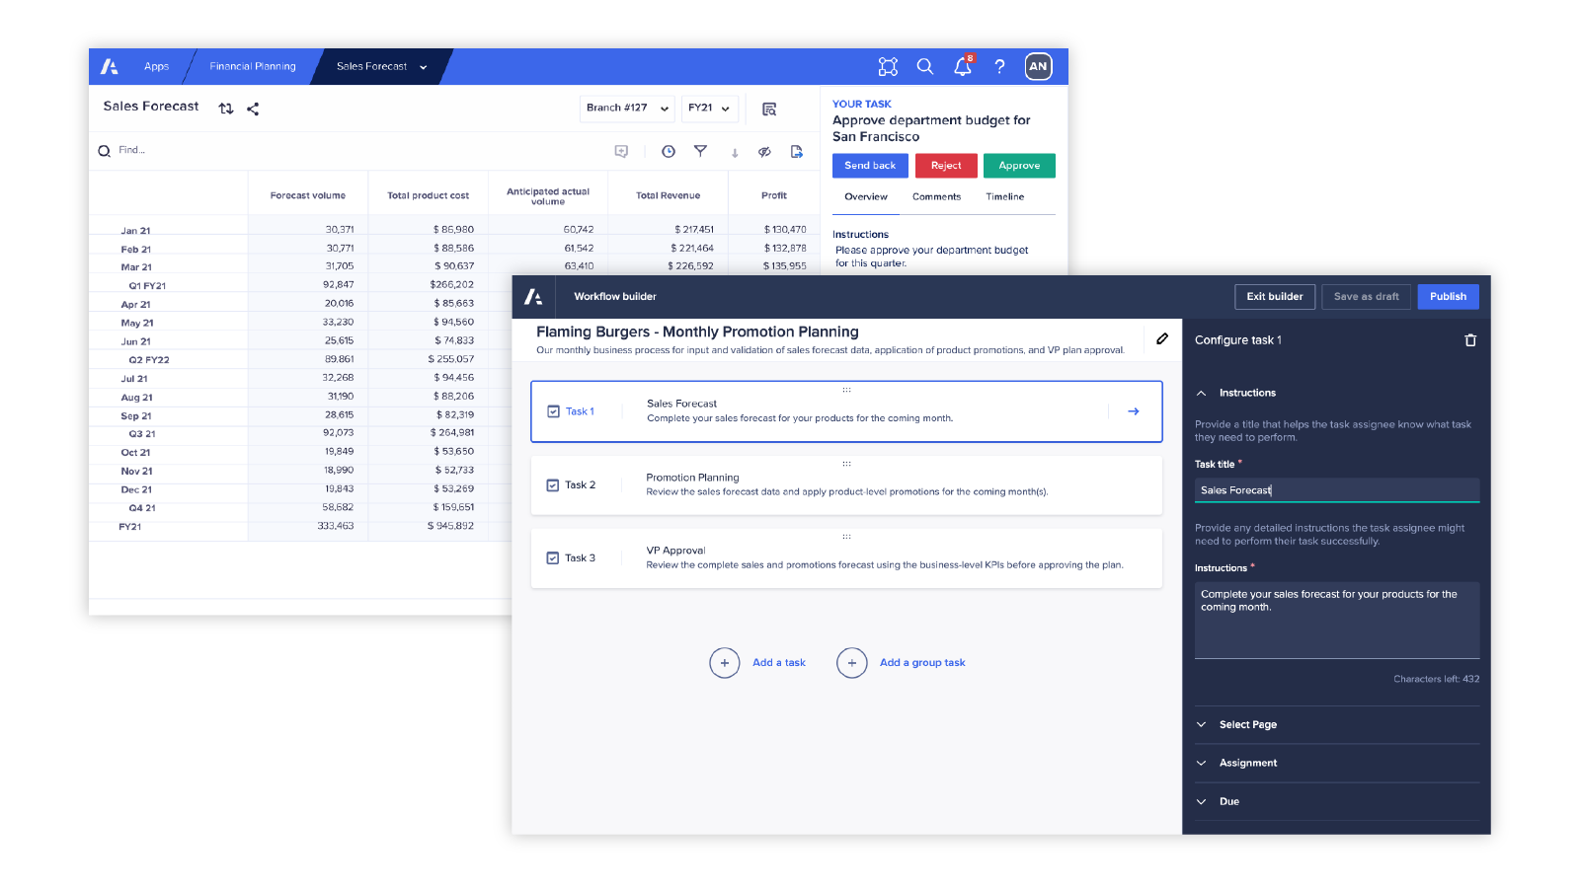This screenshot has width=1580, height=888.
Task: Open notifications bell with 8 alerts
Action: coord(963,66)
